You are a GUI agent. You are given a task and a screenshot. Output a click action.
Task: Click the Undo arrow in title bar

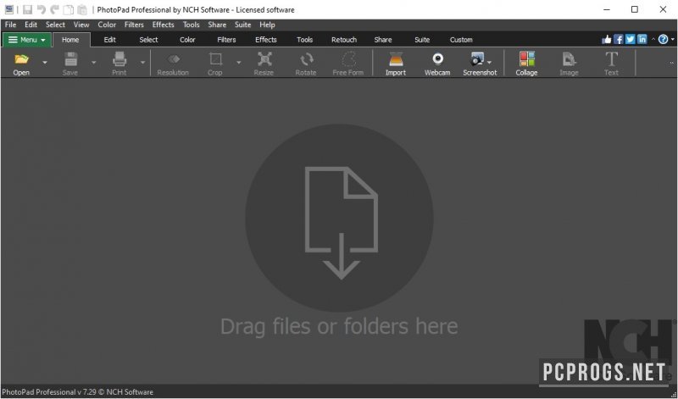pyautogui.click(x=41, y=9)
